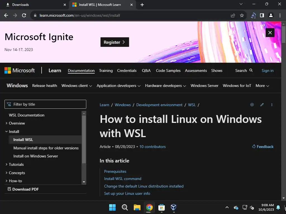The image size is (286, 214).
Task: Open Assessments nav item
Action: pos(196,70)
